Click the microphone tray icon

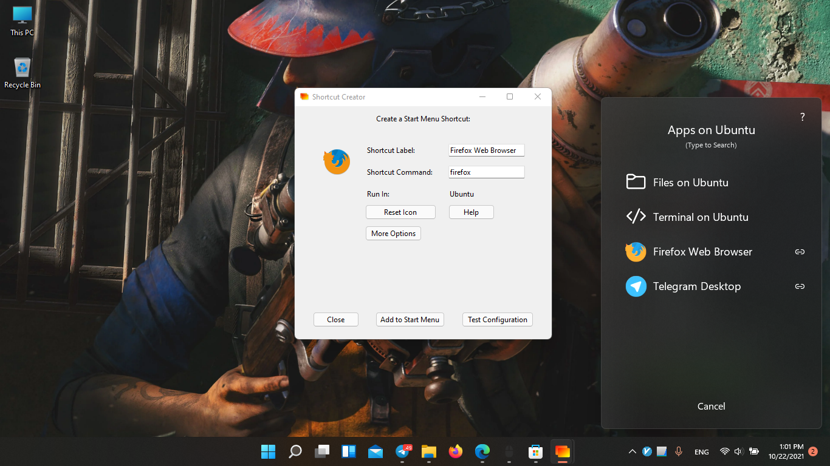point(679,451)
